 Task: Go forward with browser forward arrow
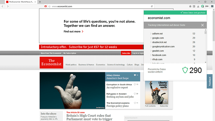pos(8,6)
